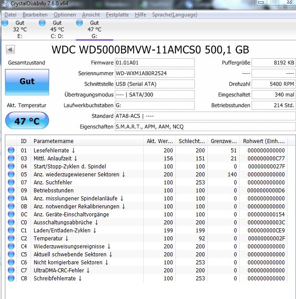
Task: Go to previous disk with left arrow
Action: [x=10, y=50]
